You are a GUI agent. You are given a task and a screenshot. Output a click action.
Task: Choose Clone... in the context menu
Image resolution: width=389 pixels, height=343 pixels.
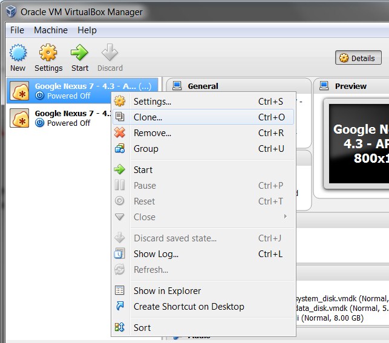pos(203,117)
